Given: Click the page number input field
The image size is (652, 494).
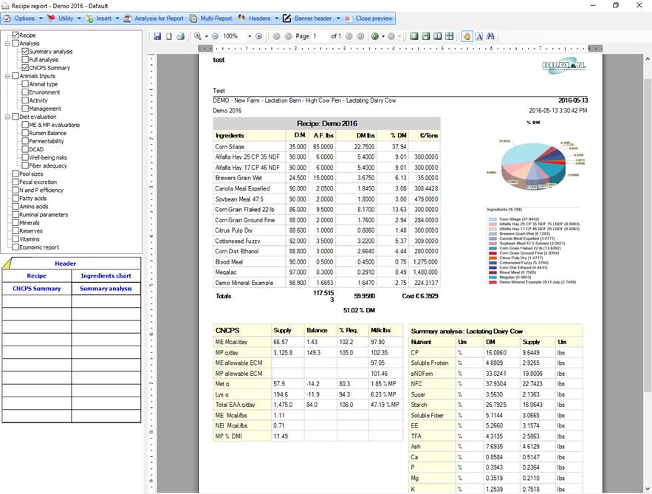Looking at the screenshot, I should point(319,37).
